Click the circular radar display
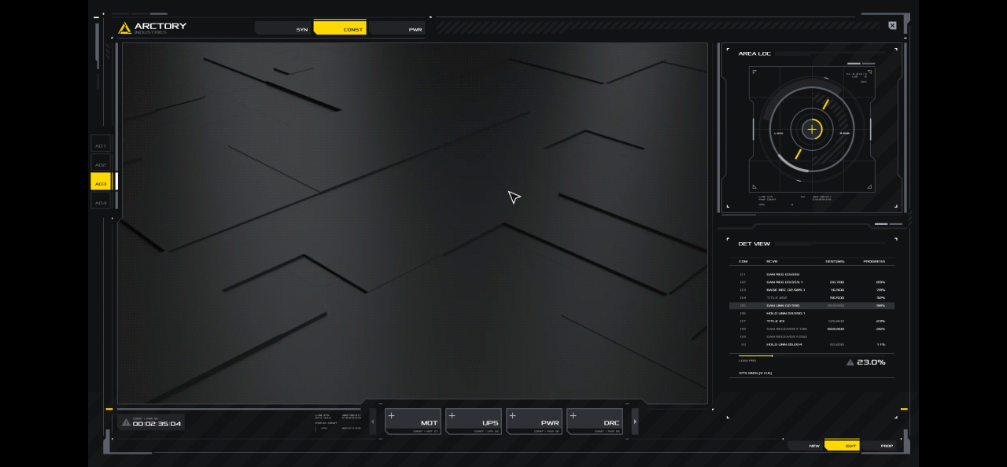 (x=812, y=129)
